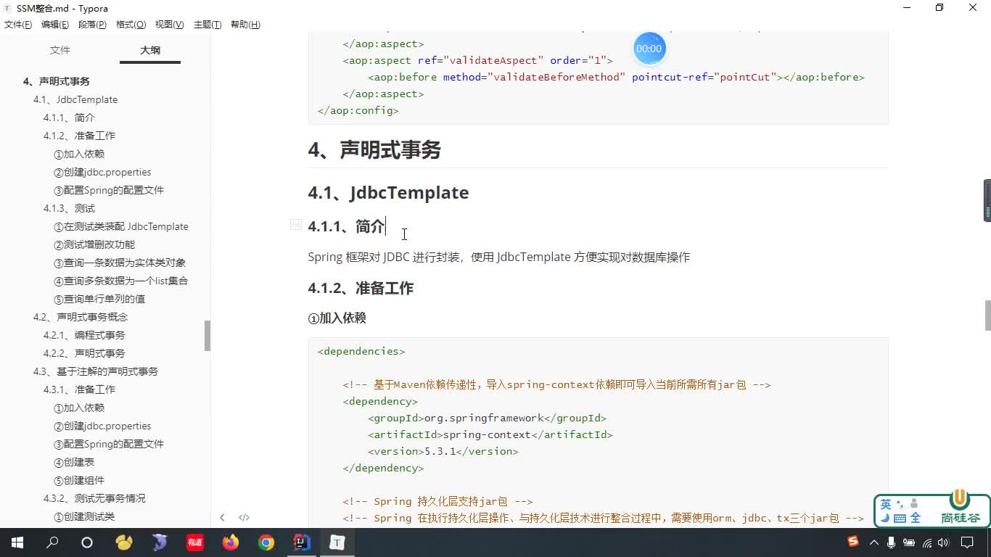Open Cortana circle in taskbar
Viewport: 991px width, 557px height.
tap(87, 542)
